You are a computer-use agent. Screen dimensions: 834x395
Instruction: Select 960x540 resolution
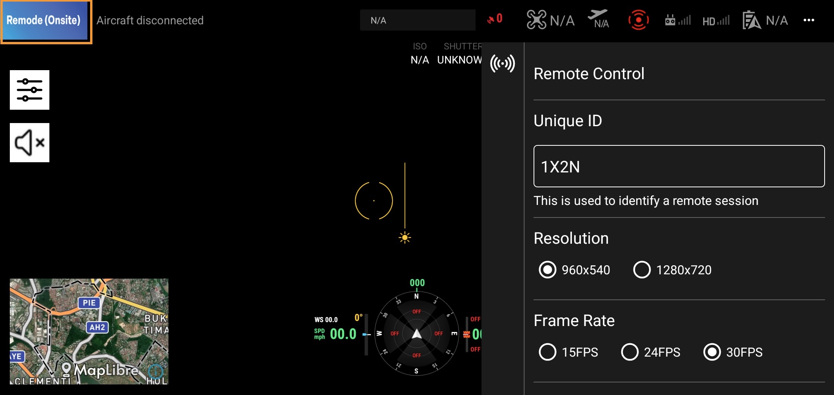[x=574, y=270]
